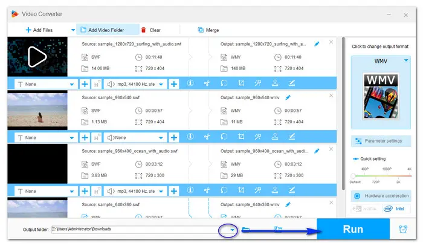Merge the videos
423x246 pixels.
pos(208,30)
